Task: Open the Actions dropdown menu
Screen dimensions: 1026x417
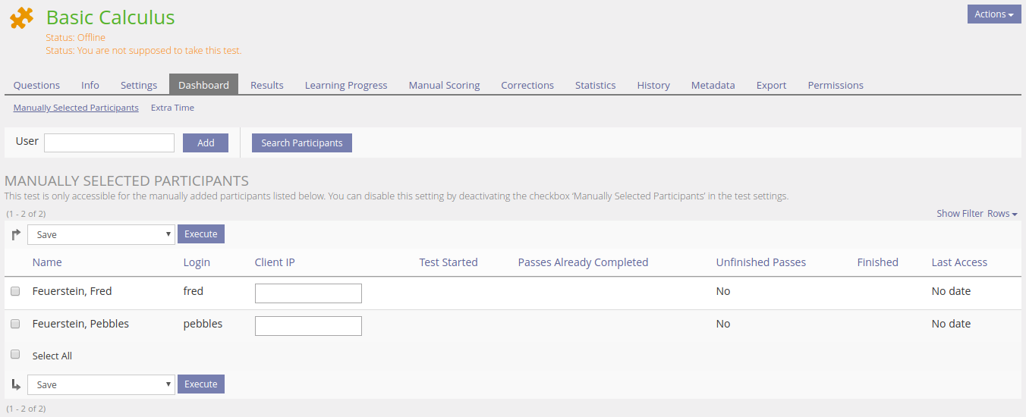Action: (993, 14)
